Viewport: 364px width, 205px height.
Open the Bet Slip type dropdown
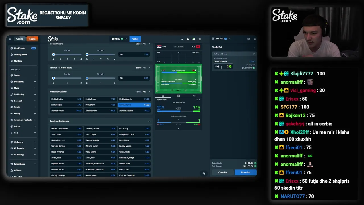(x=229, y=39)
